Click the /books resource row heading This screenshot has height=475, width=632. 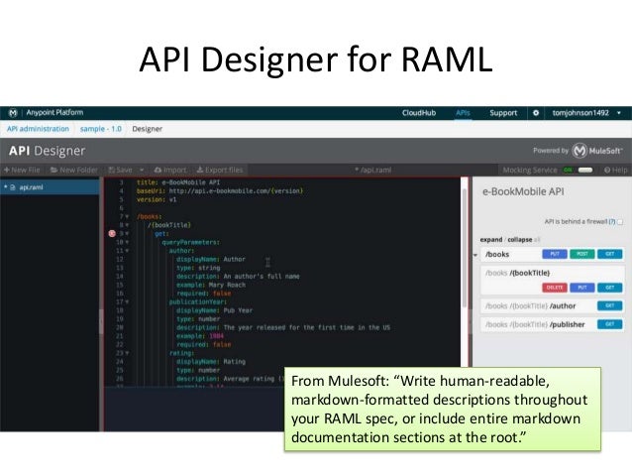(497, 254)
